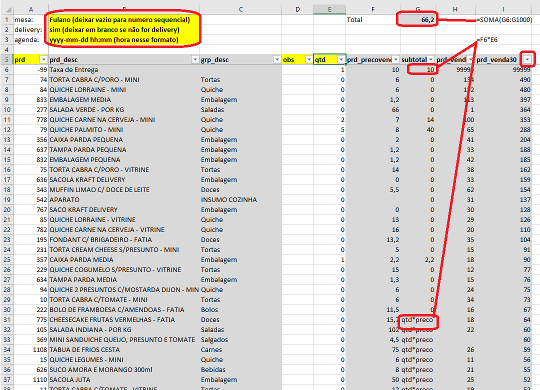Click the column D header
Viewport: 540px width, 390px height.
[297, 9]
